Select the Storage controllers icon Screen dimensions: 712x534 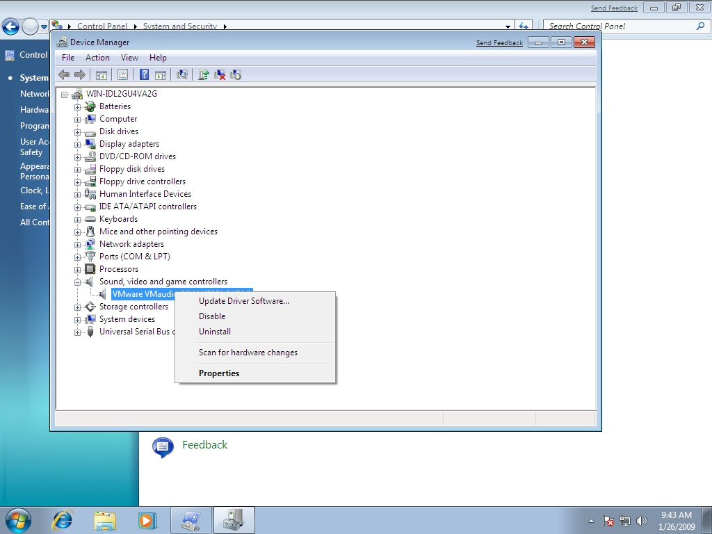point(90,307)
